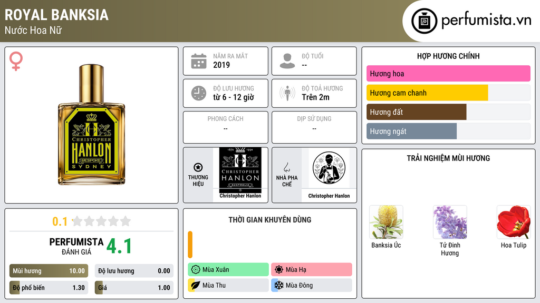
Task: Click the star badge icon above Thương hiệu
Action: pyautogui.click(x=198, y=167)
